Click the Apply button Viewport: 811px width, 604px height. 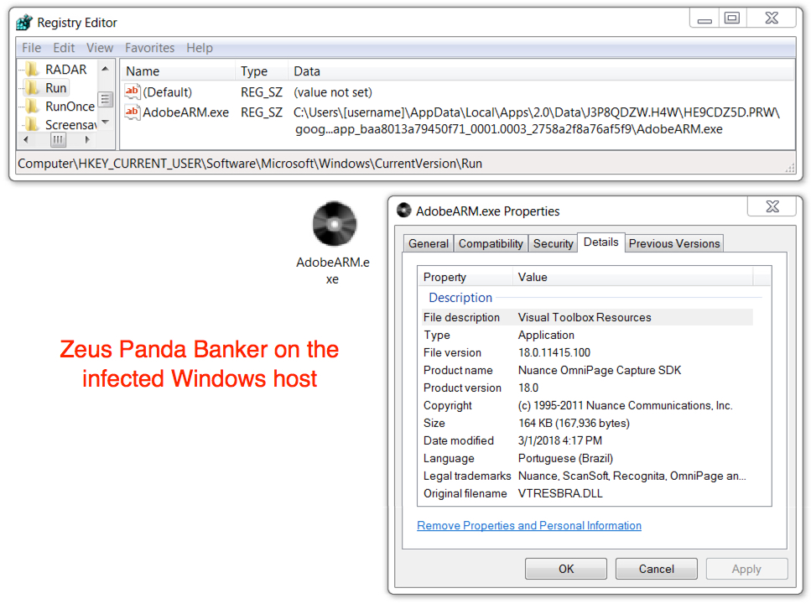pyautogui.click(x=746, y=569)
